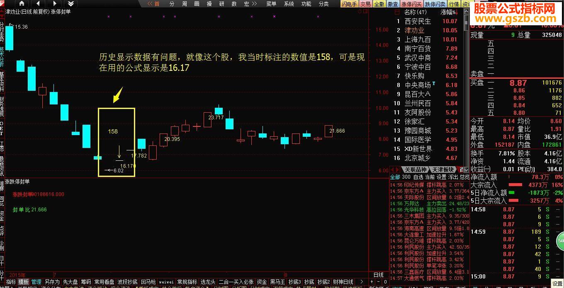Switch to the 分 intraday chart view
Screen dimensions: 564x288
pos(172,4)
